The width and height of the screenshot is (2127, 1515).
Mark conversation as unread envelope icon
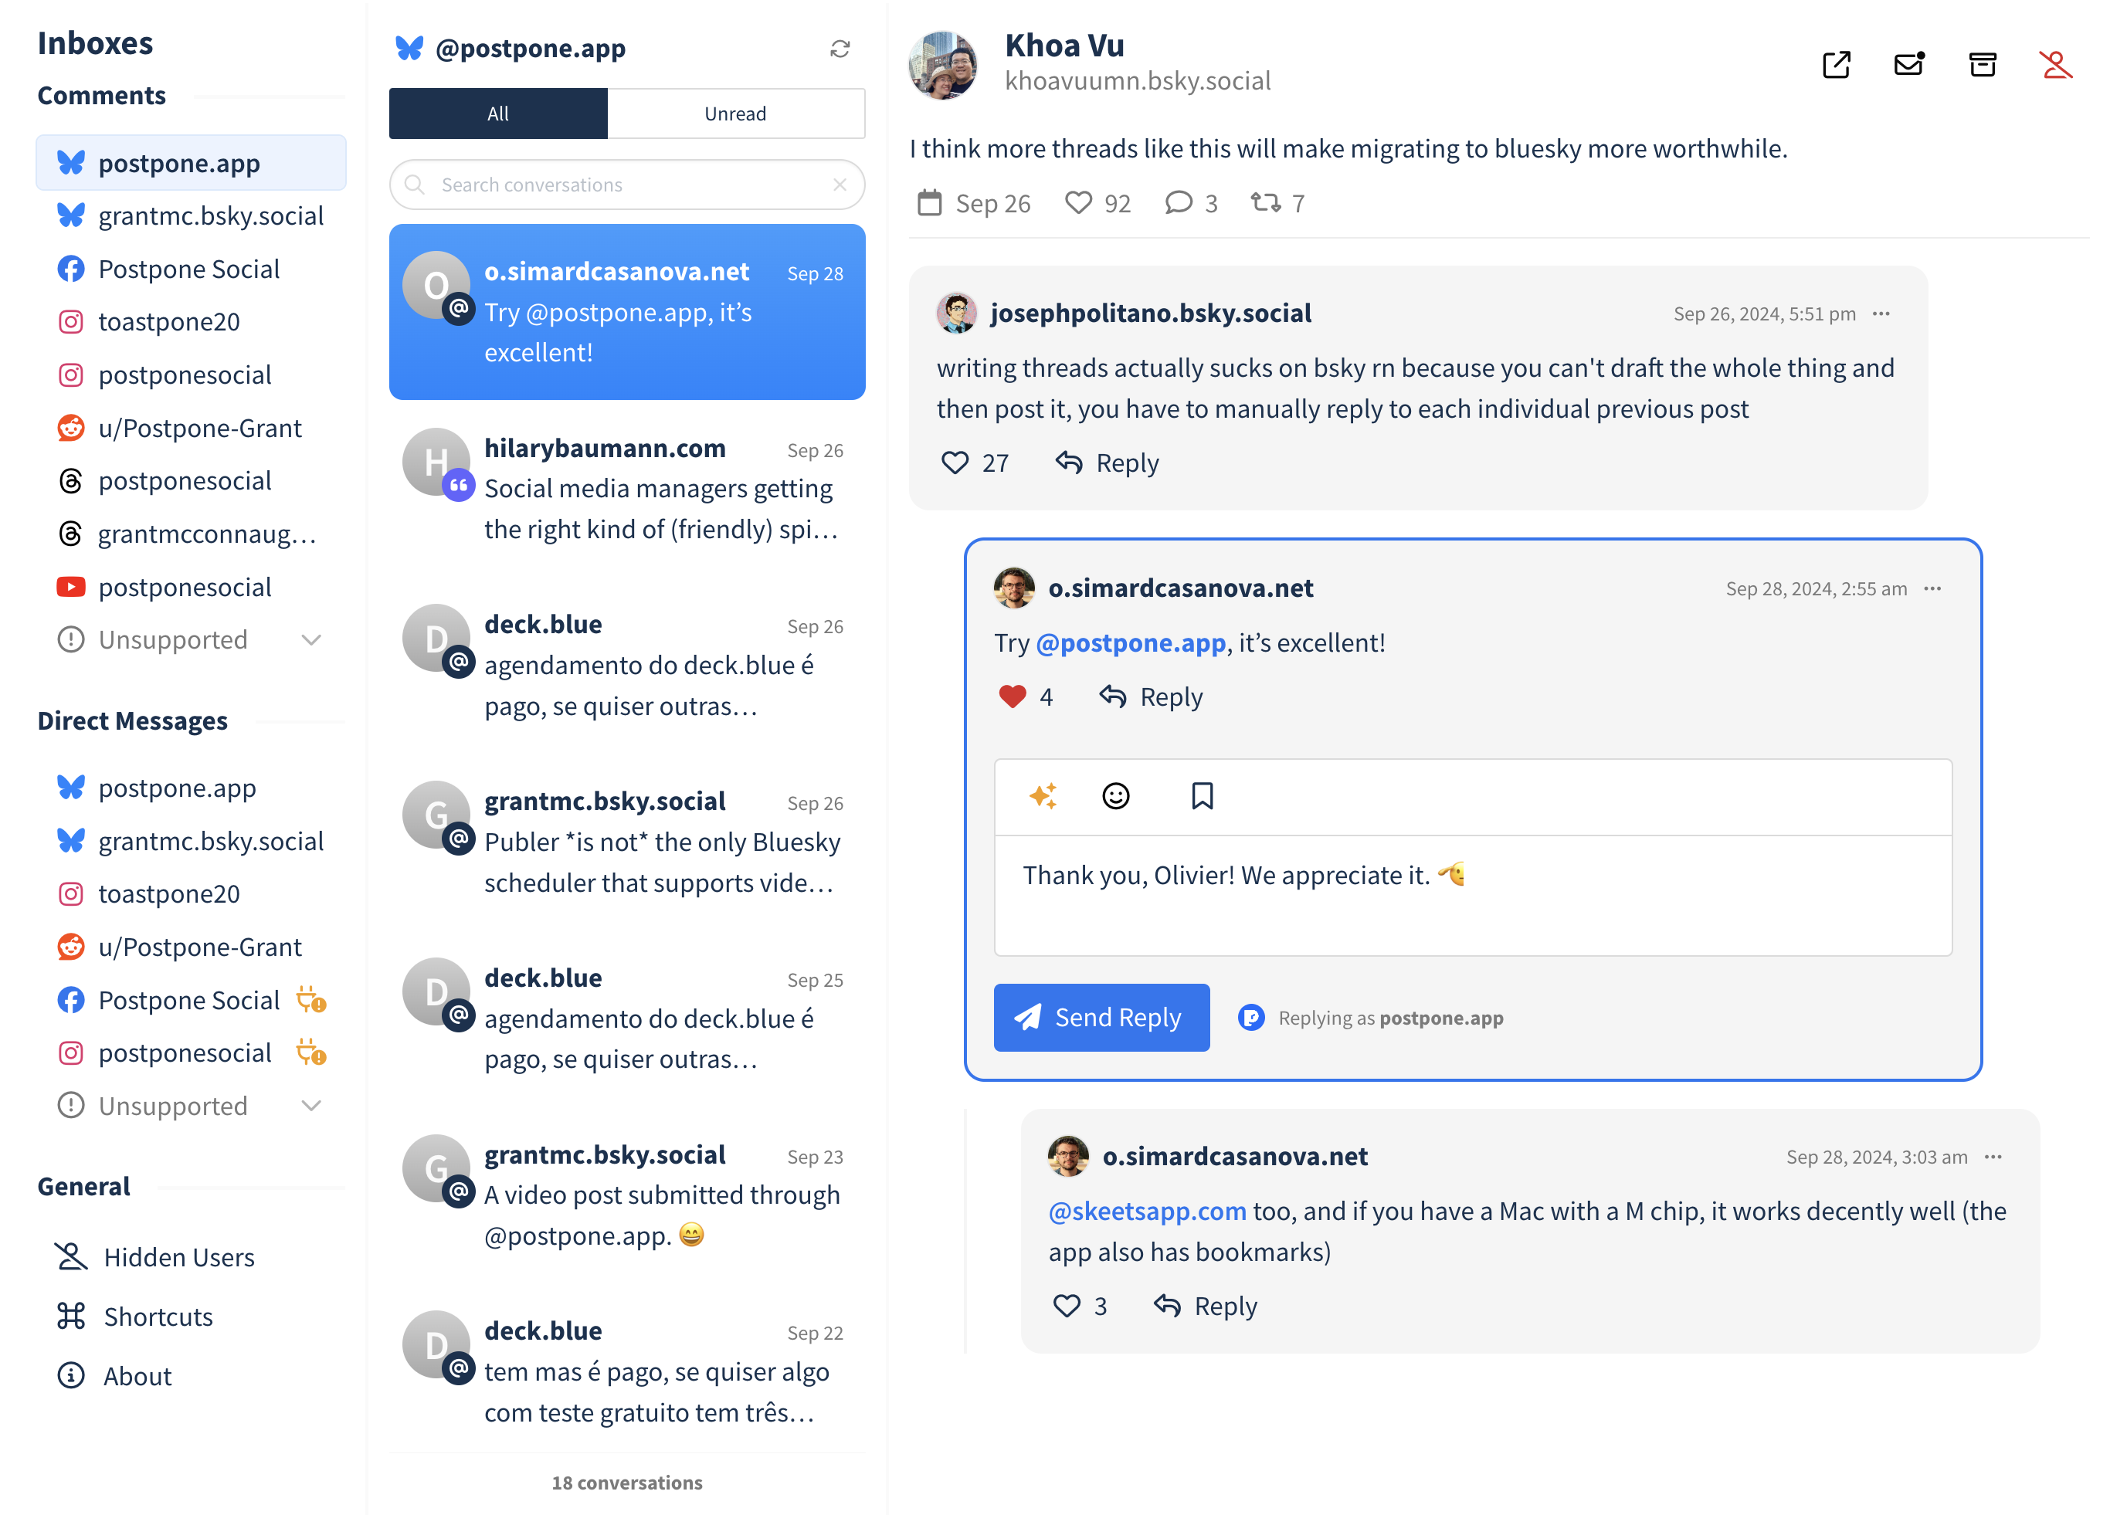pos(1908,64)
